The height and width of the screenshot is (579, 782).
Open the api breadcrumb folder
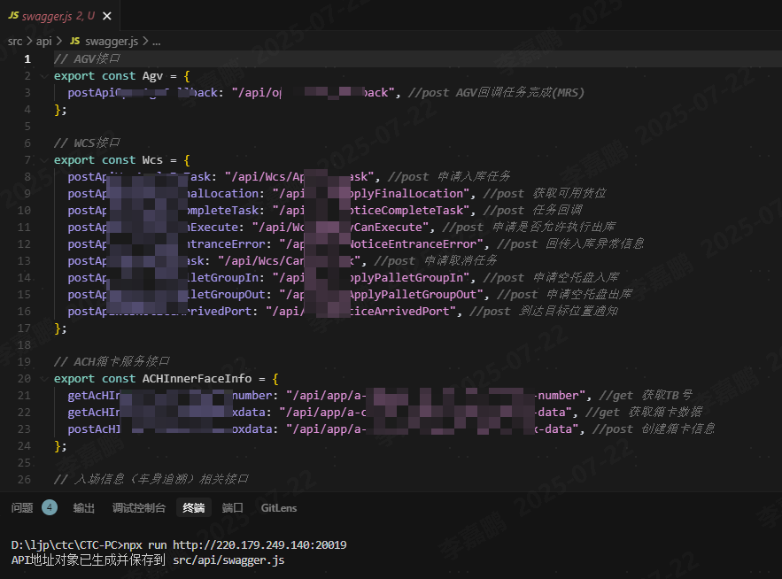pyautogui.click(x=44, y=41)
